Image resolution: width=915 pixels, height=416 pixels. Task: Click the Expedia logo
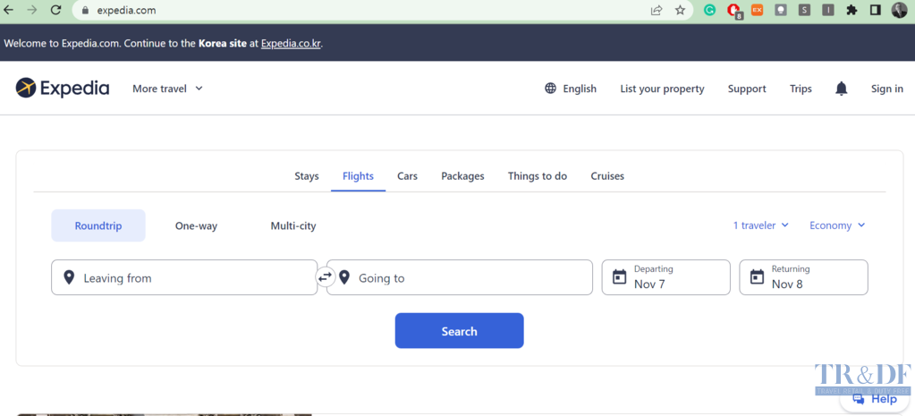click(x=63, y=88)
